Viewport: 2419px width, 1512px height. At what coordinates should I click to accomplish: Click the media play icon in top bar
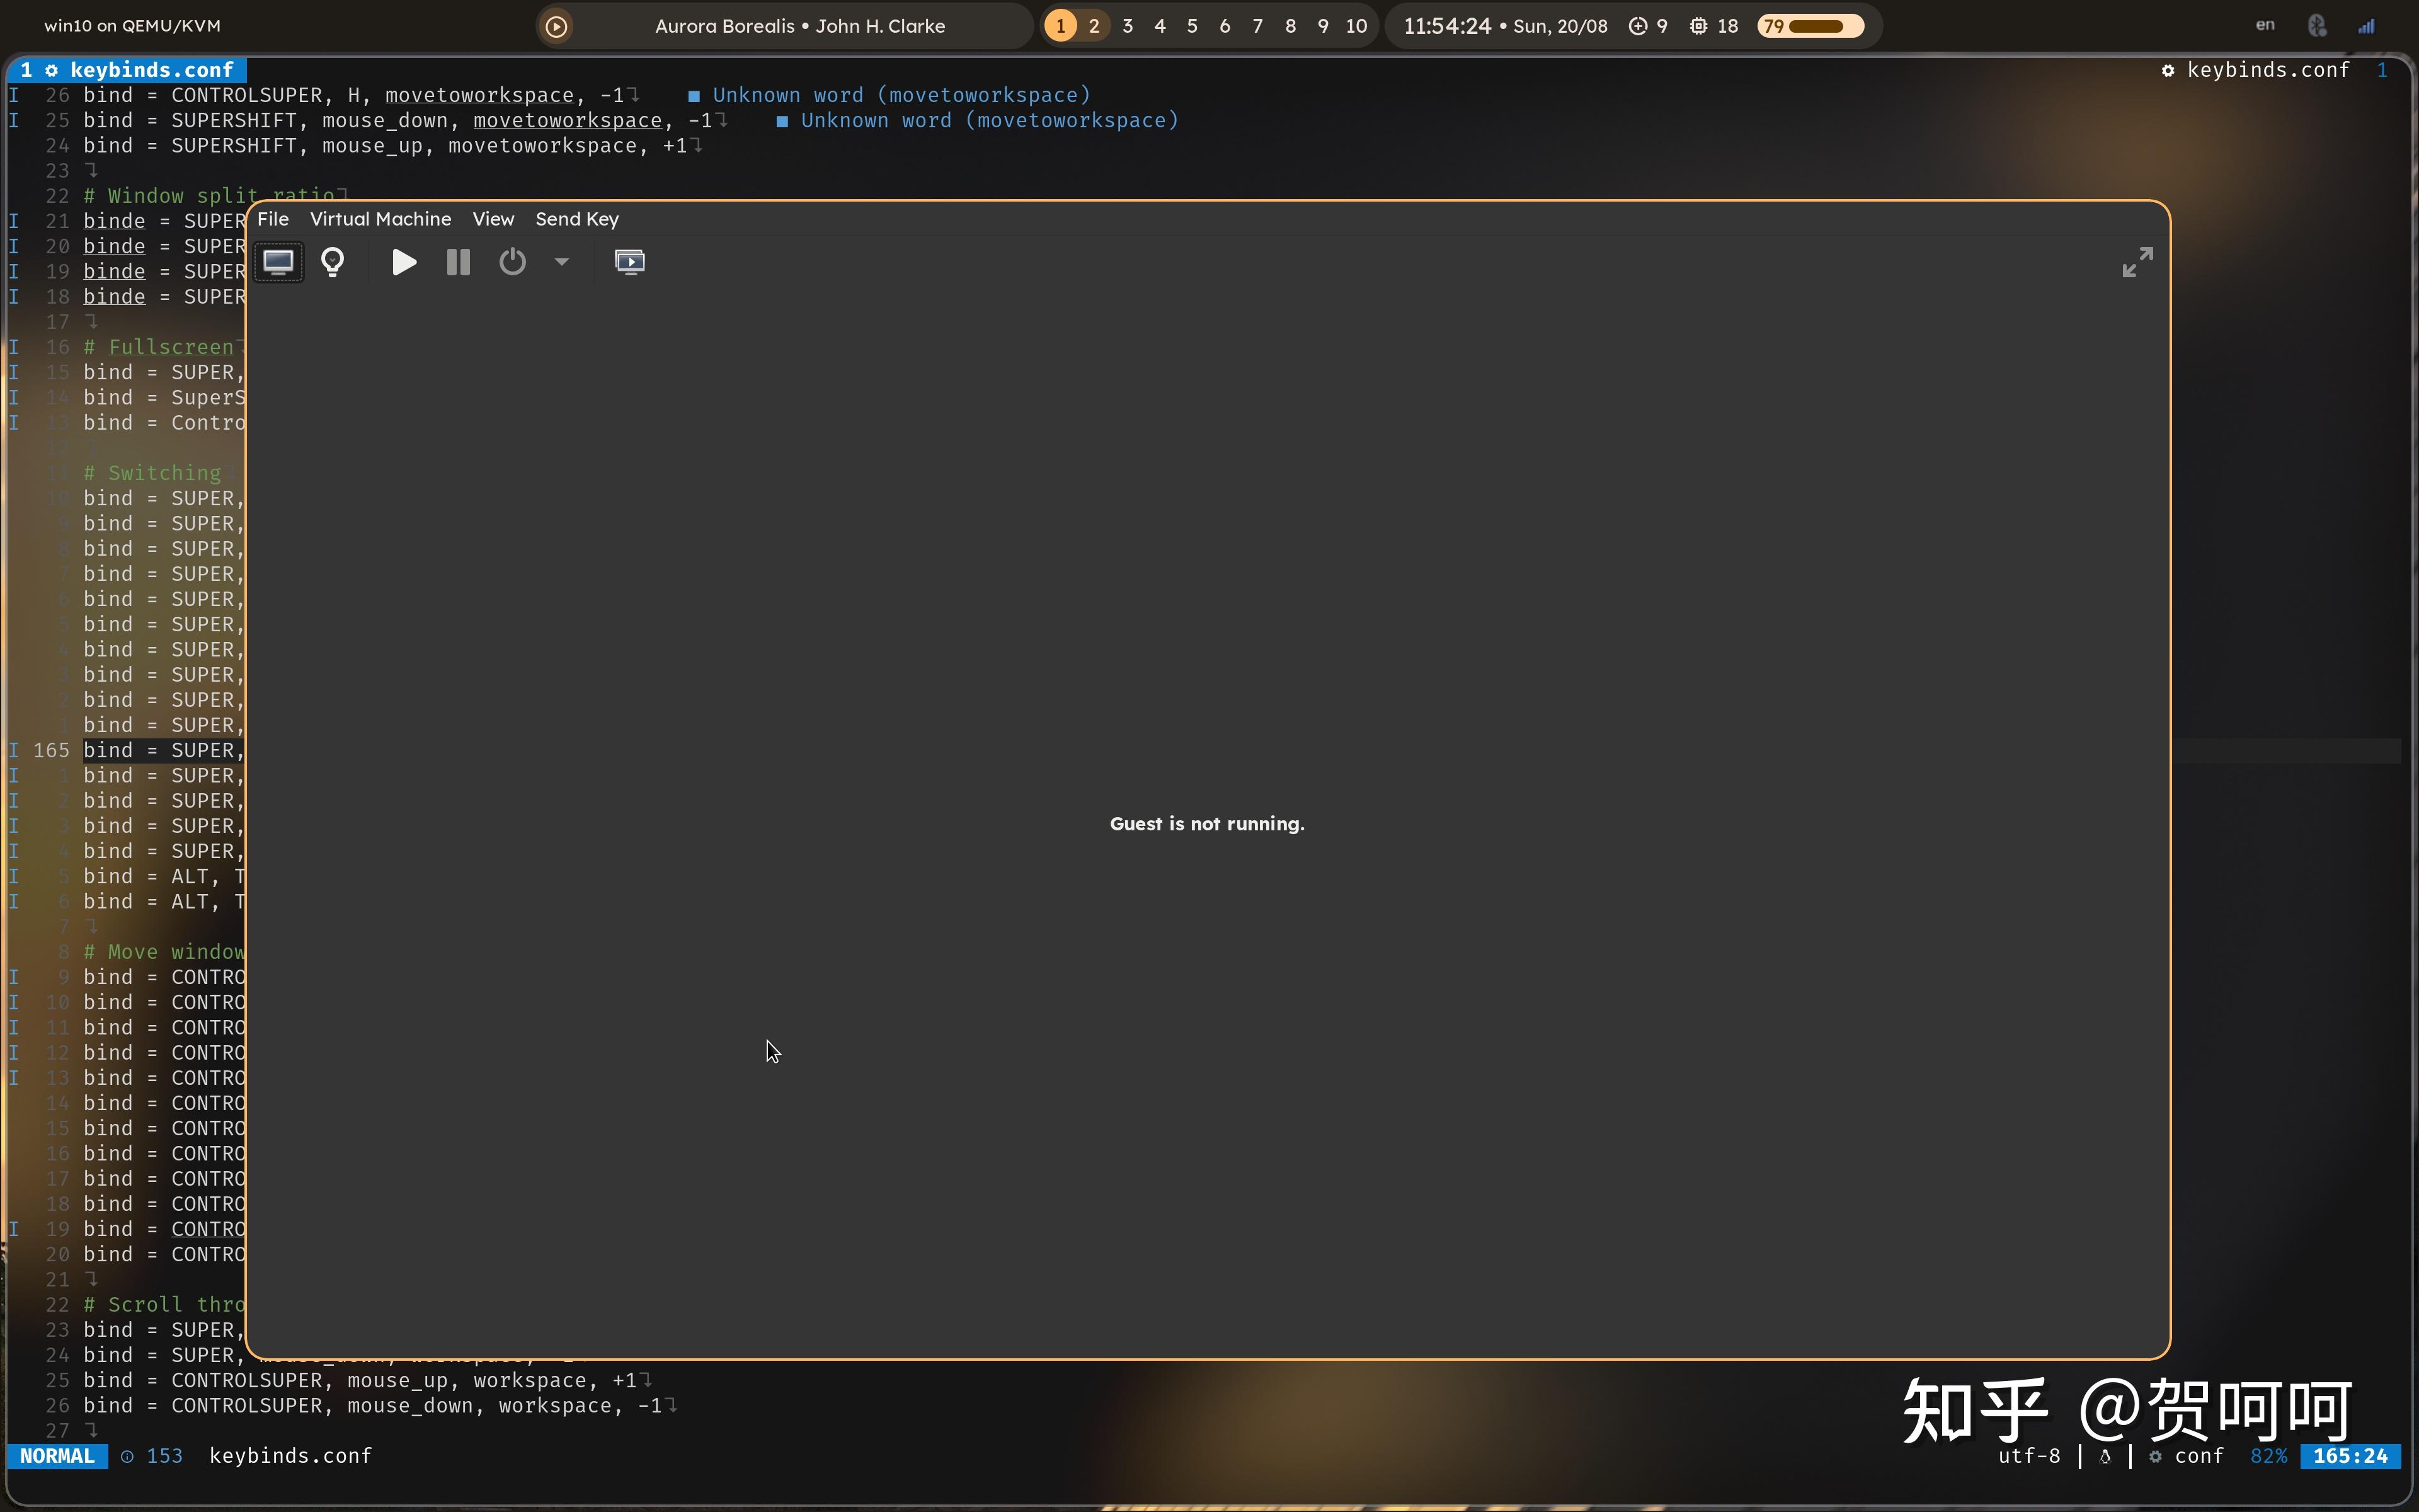tap(557, 26)
